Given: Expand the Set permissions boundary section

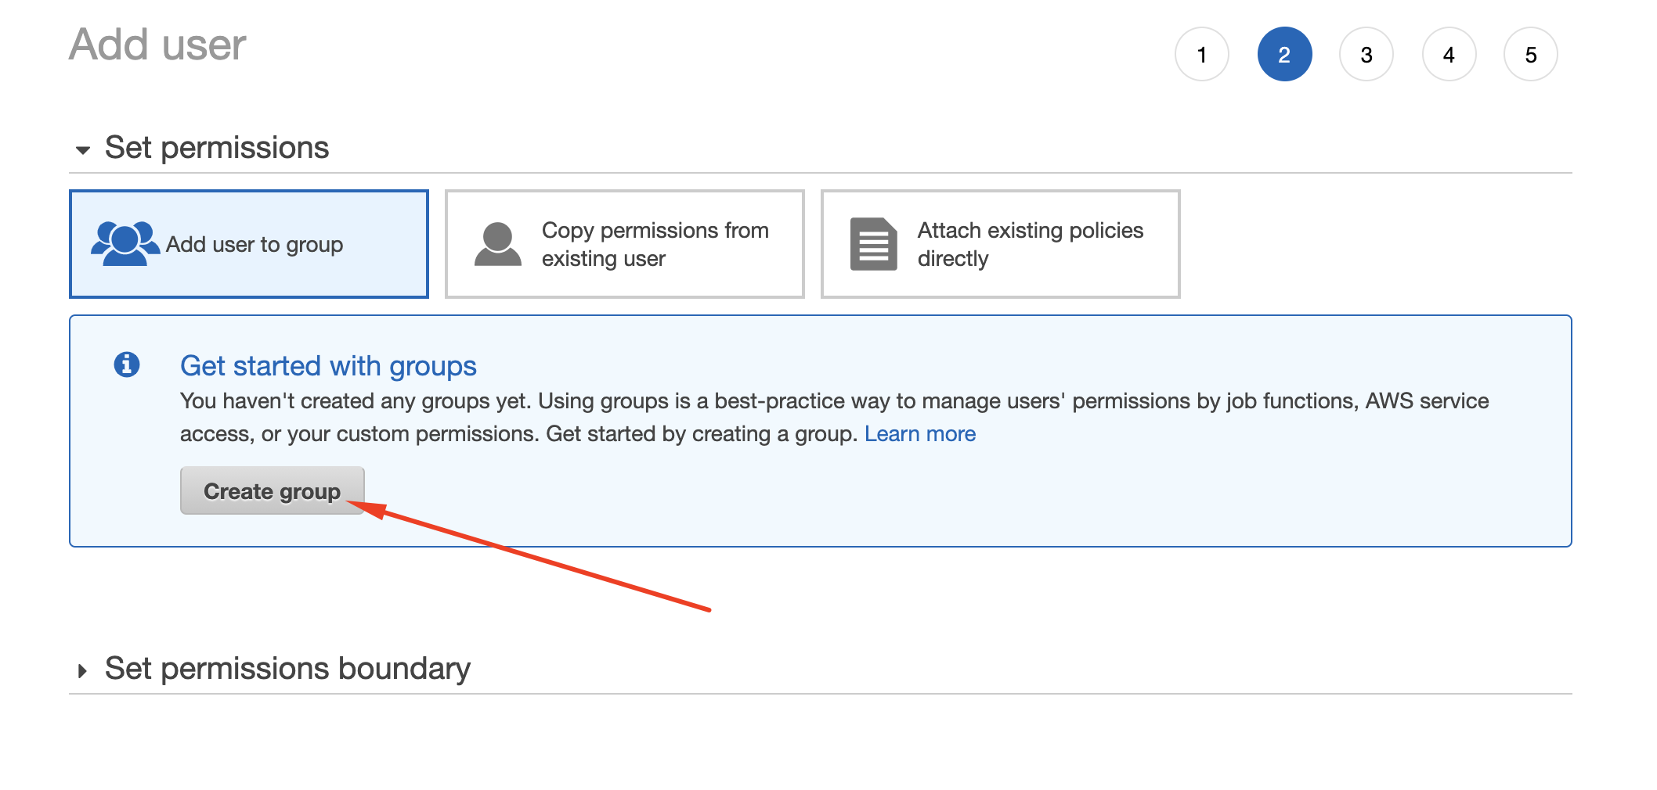Looking at the screenshot, I should click(82, 670).
